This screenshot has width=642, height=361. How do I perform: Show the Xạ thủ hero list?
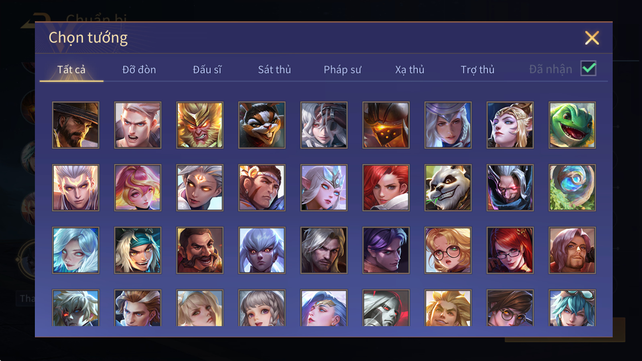410,69
